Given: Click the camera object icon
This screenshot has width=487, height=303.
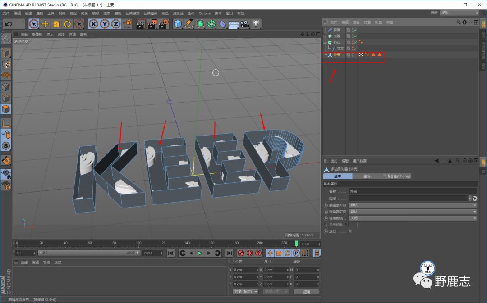Looking at the screenshot, I should pyautogui.click(x=245, y=24).
